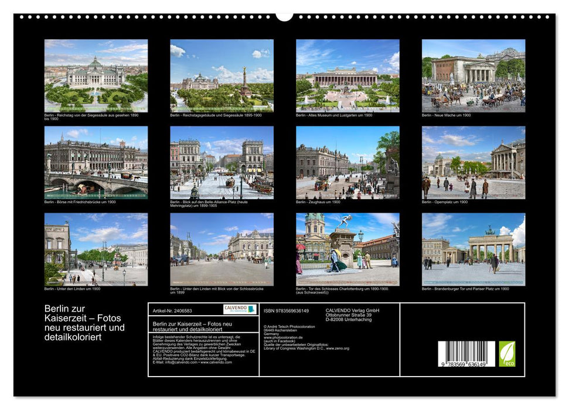The height and width of the screenshot is (410, 569).
Task: Open the Börse mit Friedrichsbrücke photo
Action: [96, 163]
